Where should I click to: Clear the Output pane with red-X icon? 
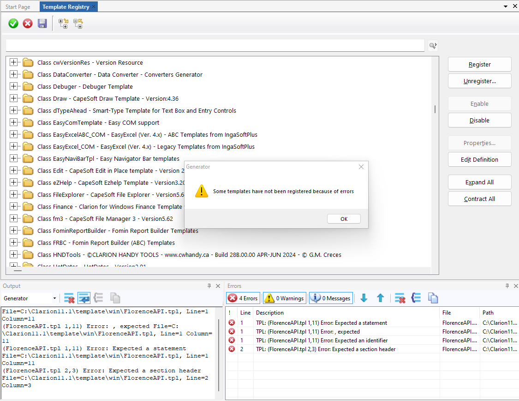(x=69, y=298)
